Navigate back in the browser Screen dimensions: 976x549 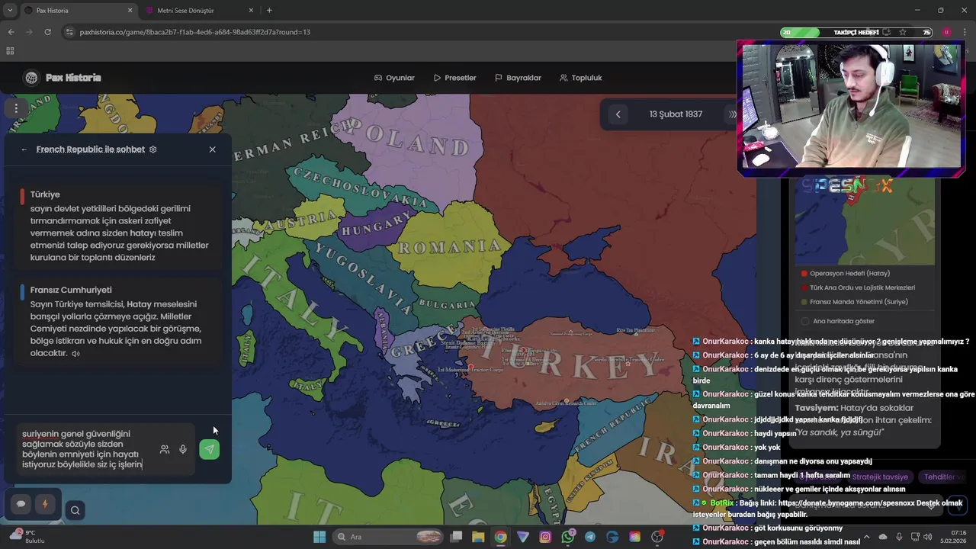coord(11,32)
